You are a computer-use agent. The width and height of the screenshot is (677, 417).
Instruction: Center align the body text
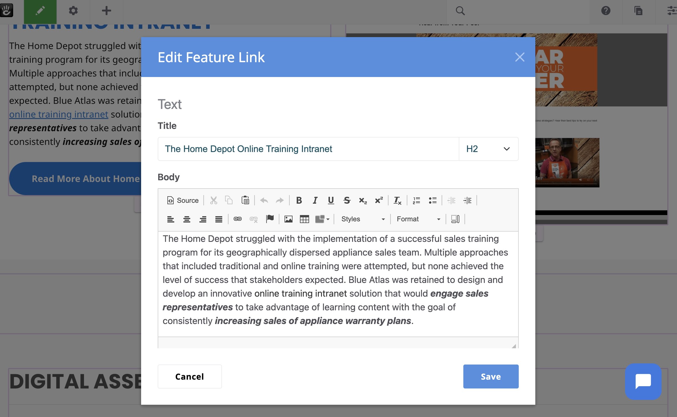tap(187, 219)
